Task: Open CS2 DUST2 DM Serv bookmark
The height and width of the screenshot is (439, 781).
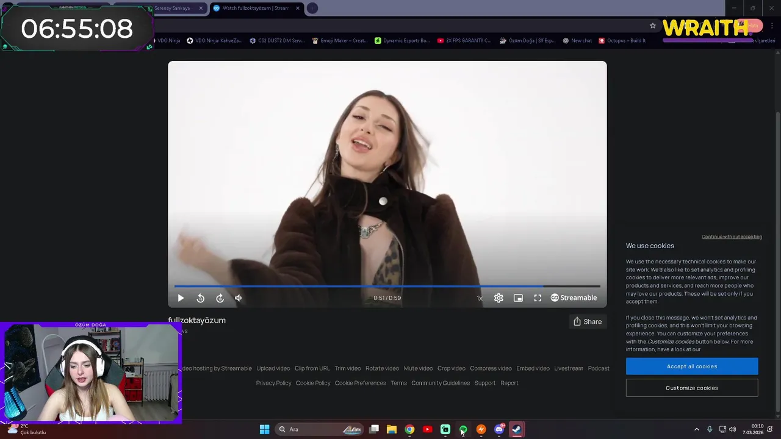Action: tap(277, 40)
